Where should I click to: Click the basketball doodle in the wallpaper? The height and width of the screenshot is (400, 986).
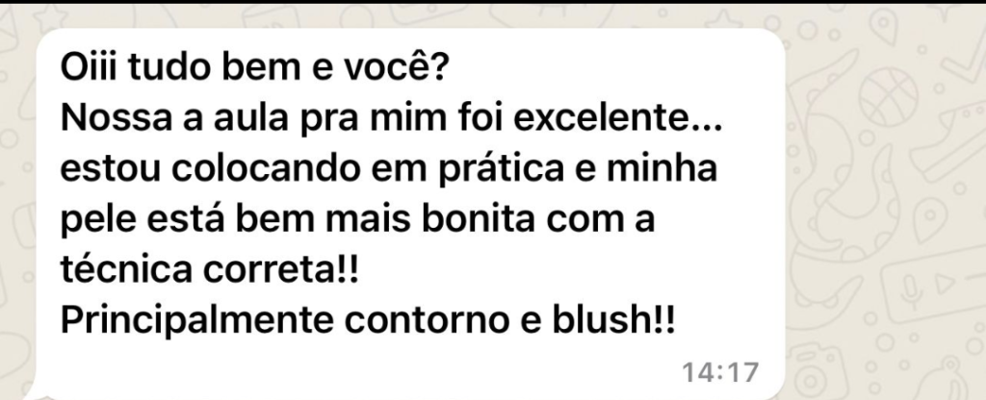pos(889,97)
